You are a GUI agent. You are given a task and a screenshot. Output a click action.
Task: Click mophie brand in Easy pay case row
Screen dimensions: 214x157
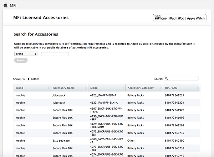pyautogui.click(x=20, y=141)
